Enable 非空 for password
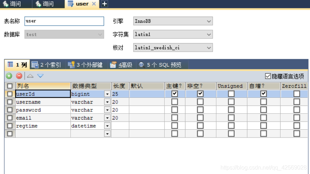The width and height of the screenshot is (310, 174). tap(200, 110)
